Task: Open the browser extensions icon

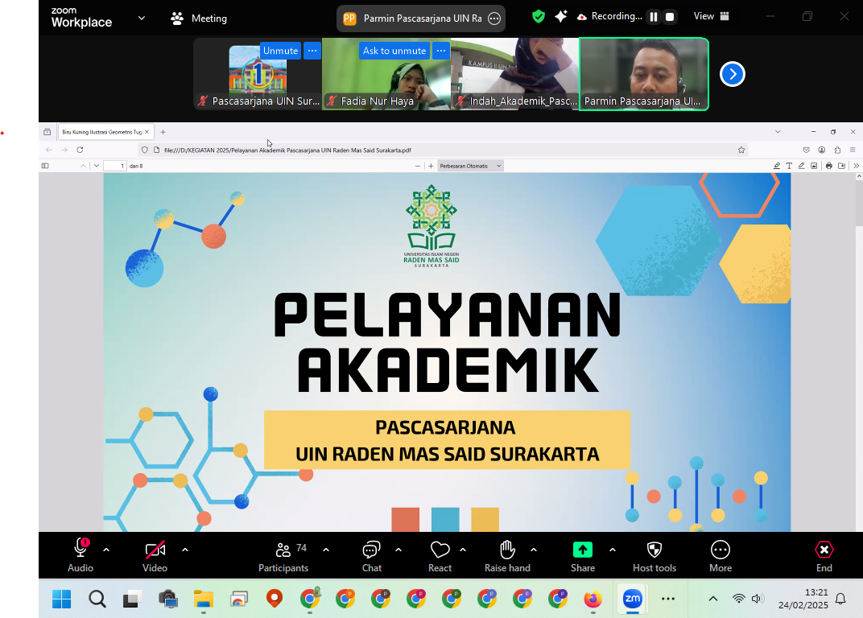Action: [837, 150]
